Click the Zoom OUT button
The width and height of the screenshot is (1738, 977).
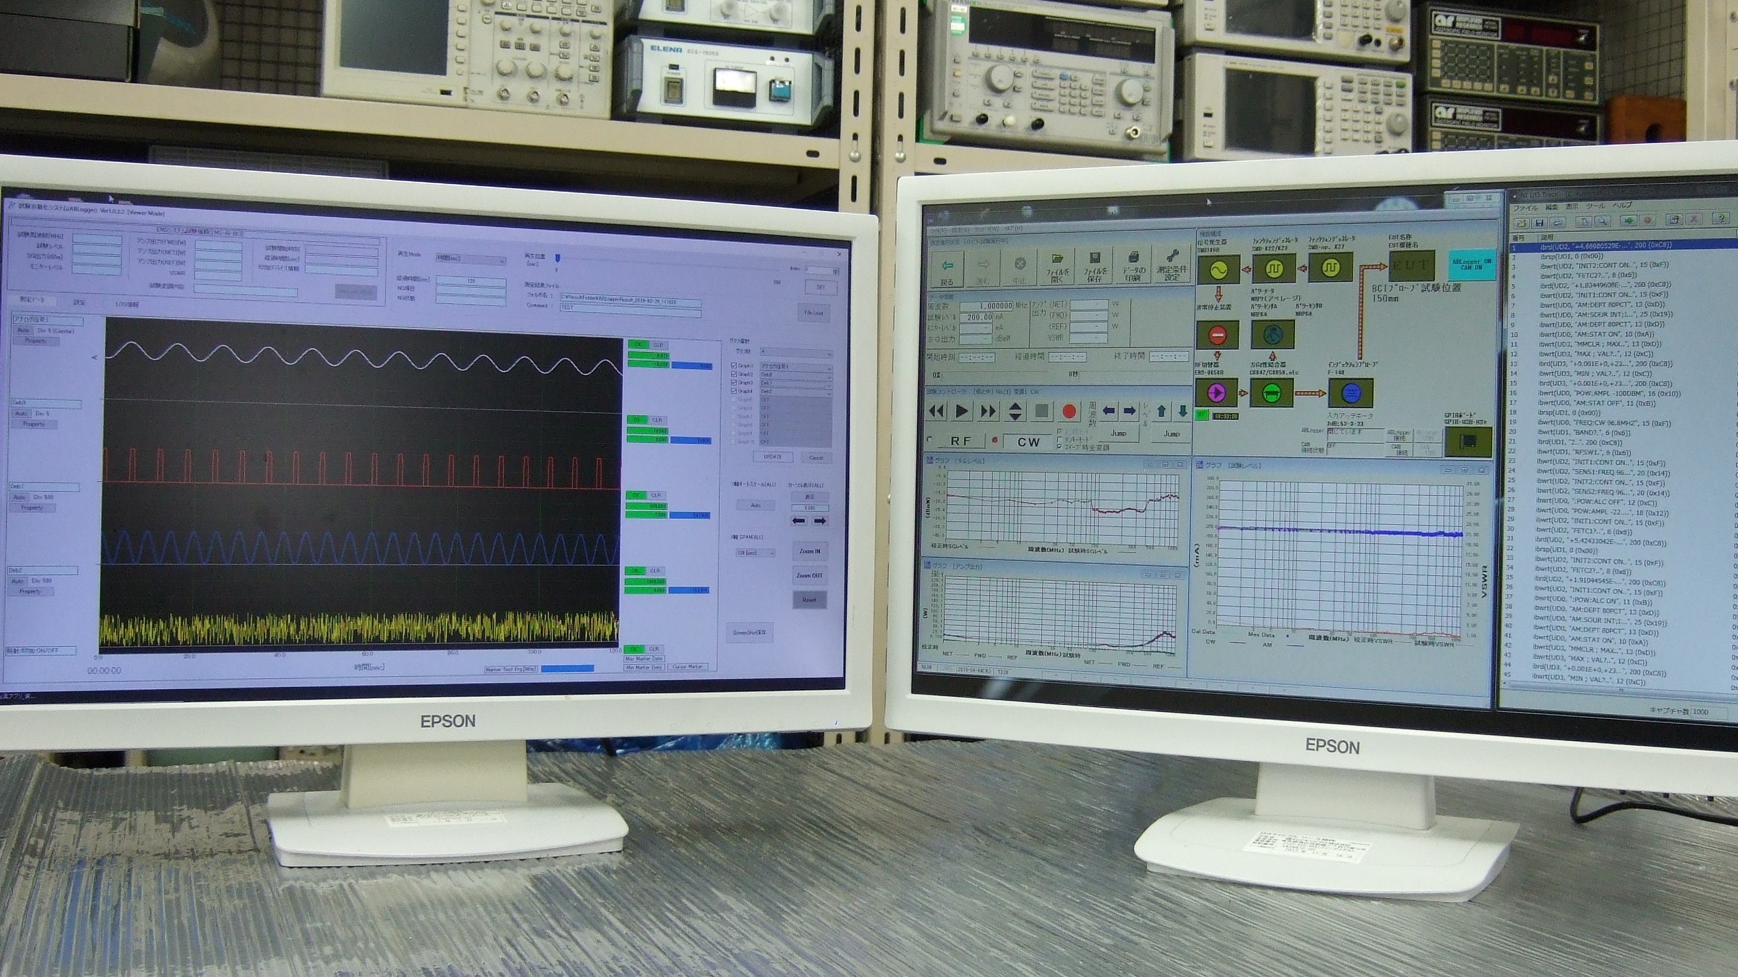809,576
